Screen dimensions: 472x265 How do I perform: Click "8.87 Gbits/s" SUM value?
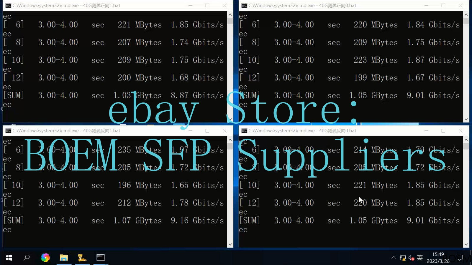tap(197, 95)
